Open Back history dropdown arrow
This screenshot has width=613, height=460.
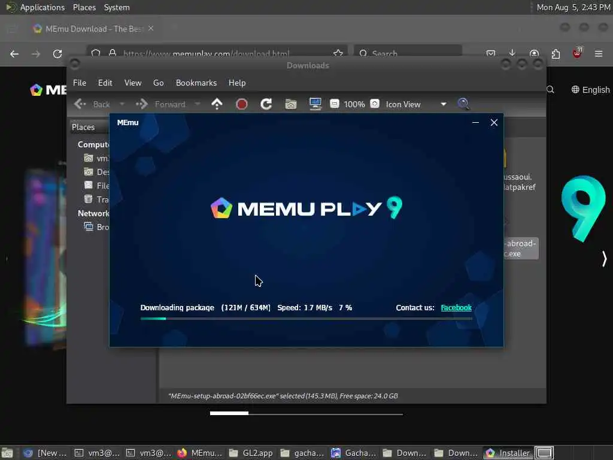tap(122, 104)
